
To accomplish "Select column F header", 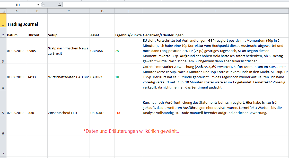I will tap(215, 11).
